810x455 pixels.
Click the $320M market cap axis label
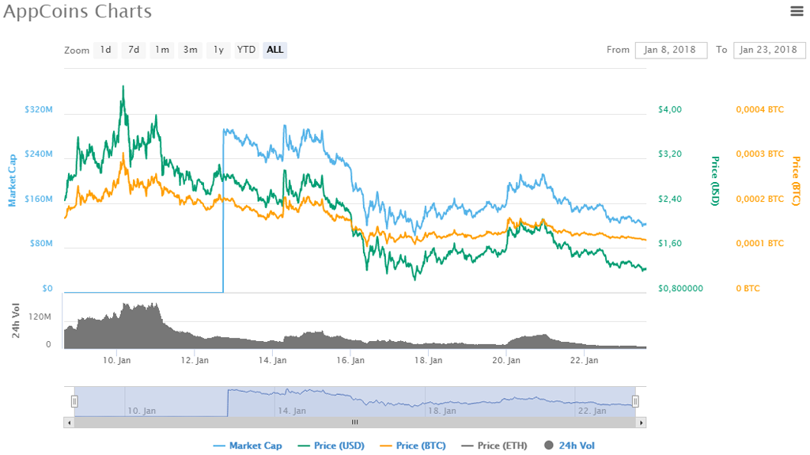(38, 110)
